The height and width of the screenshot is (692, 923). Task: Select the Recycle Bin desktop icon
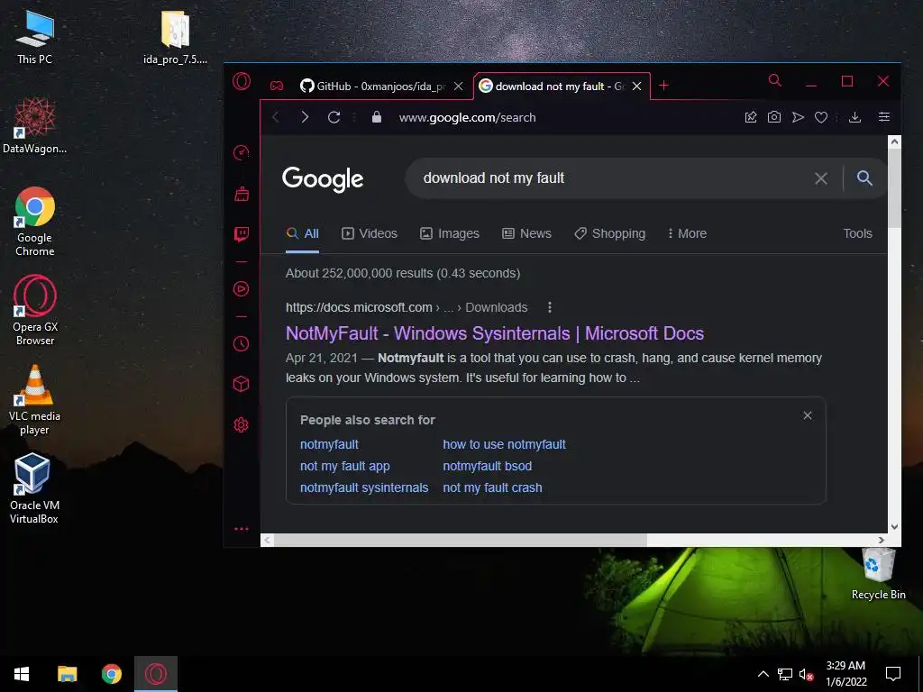(x=878, y=573)
